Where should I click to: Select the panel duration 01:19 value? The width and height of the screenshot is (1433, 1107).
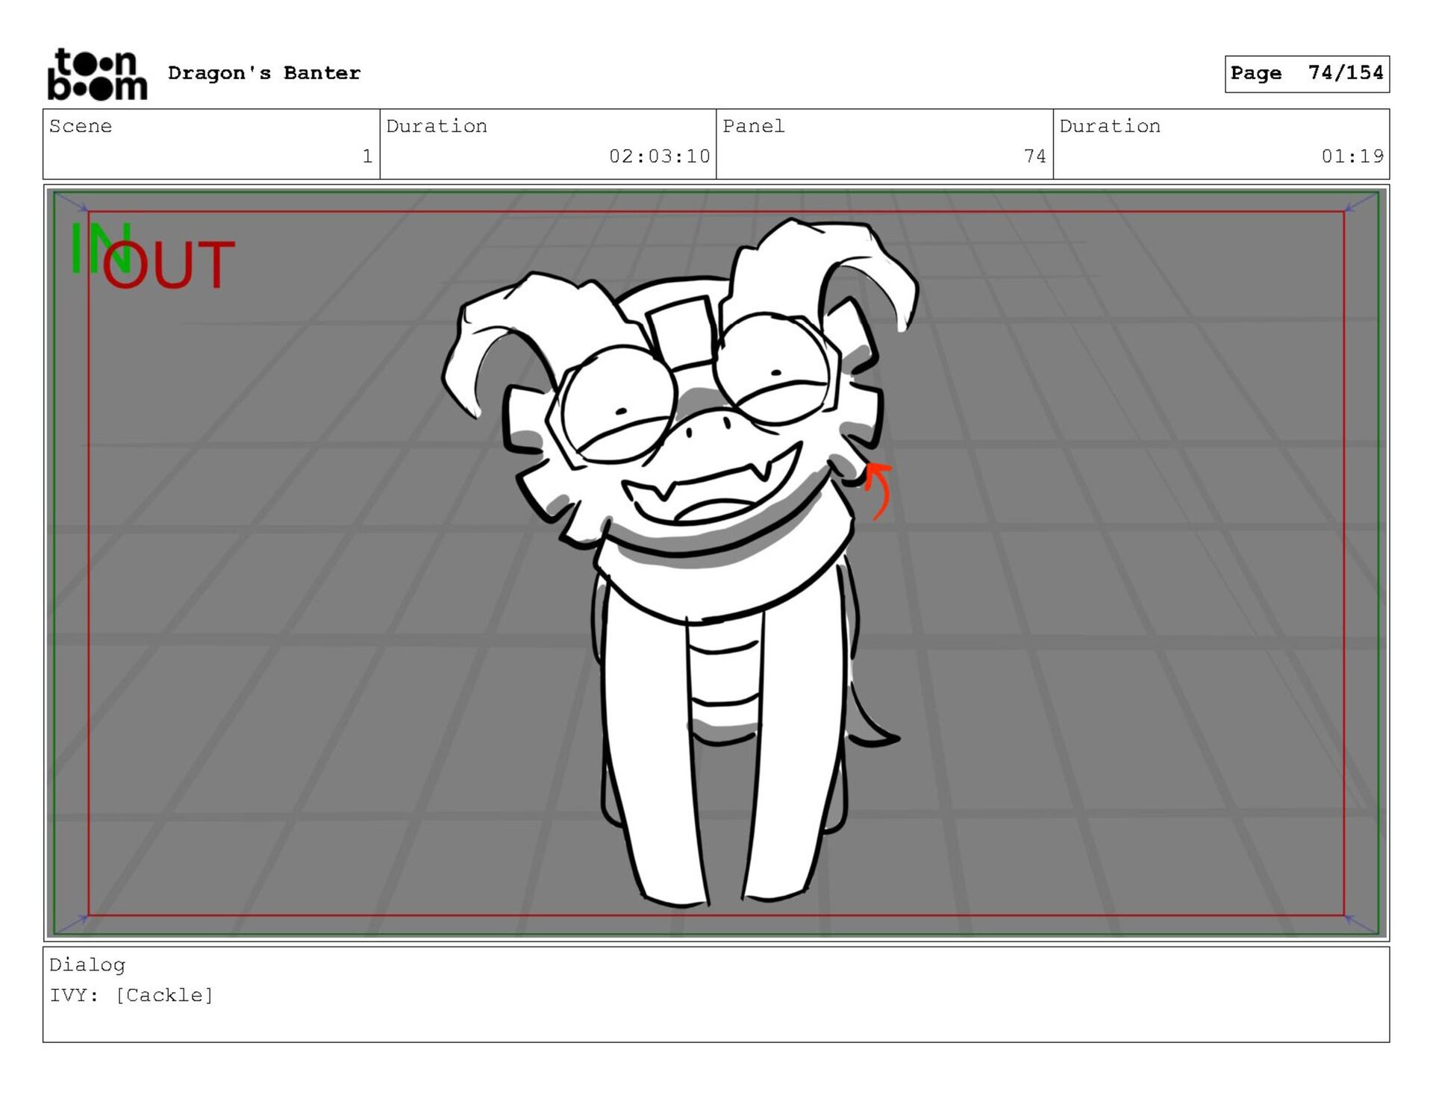point(1352,157)
